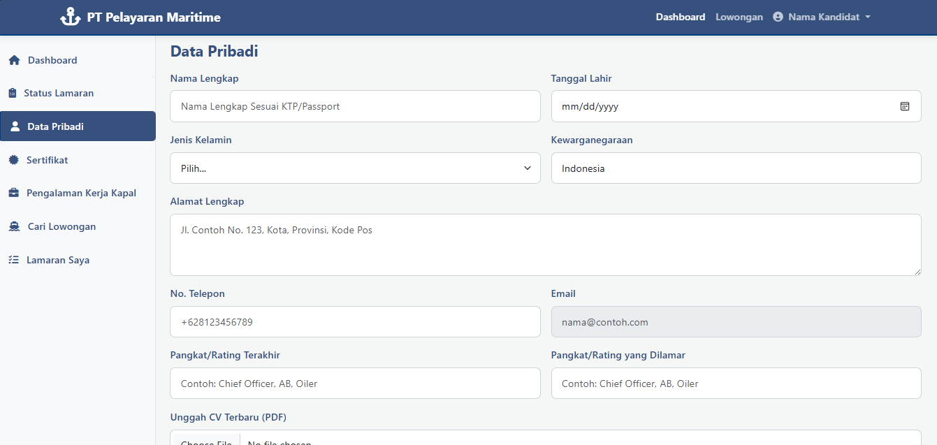Screen dimensions: 937x445
Task: Click the Lamaran Saya checklist icon
Action: [x=13, y=261]
